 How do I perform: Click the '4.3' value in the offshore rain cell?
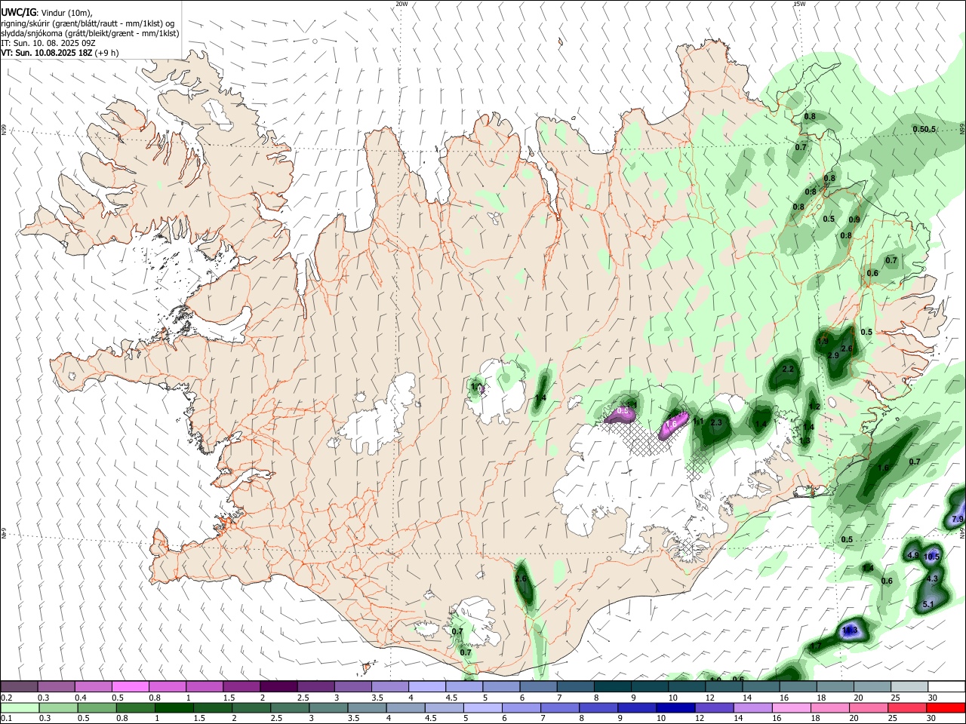932,579
